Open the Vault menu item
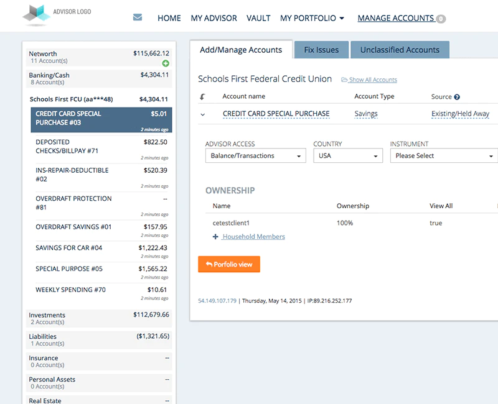Screen dimensions: 498x404 pyautogui.click(x=258, y=18)
